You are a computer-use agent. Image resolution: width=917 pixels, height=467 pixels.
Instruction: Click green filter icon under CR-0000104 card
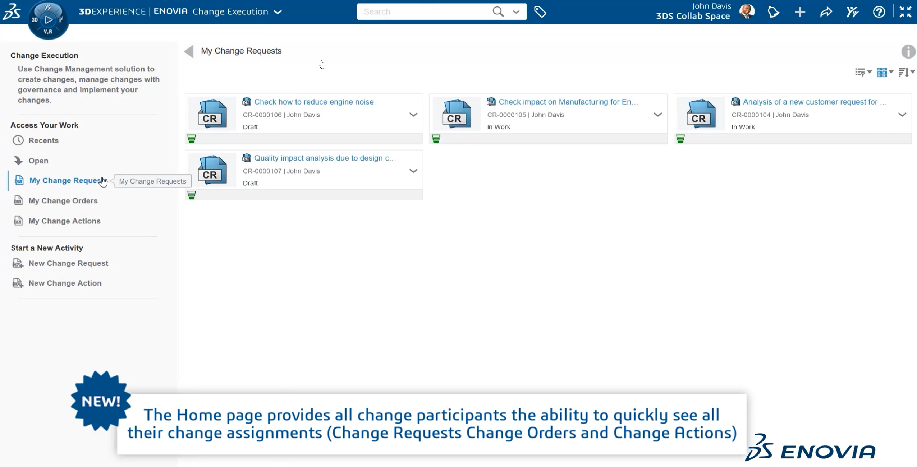tap(680, 139)
